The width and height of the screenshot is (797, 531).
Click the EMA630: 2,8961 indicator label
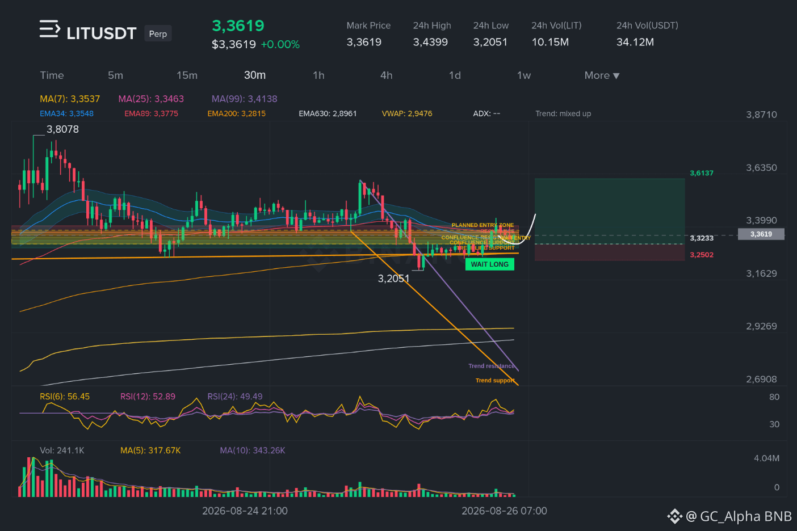(328, 113)
